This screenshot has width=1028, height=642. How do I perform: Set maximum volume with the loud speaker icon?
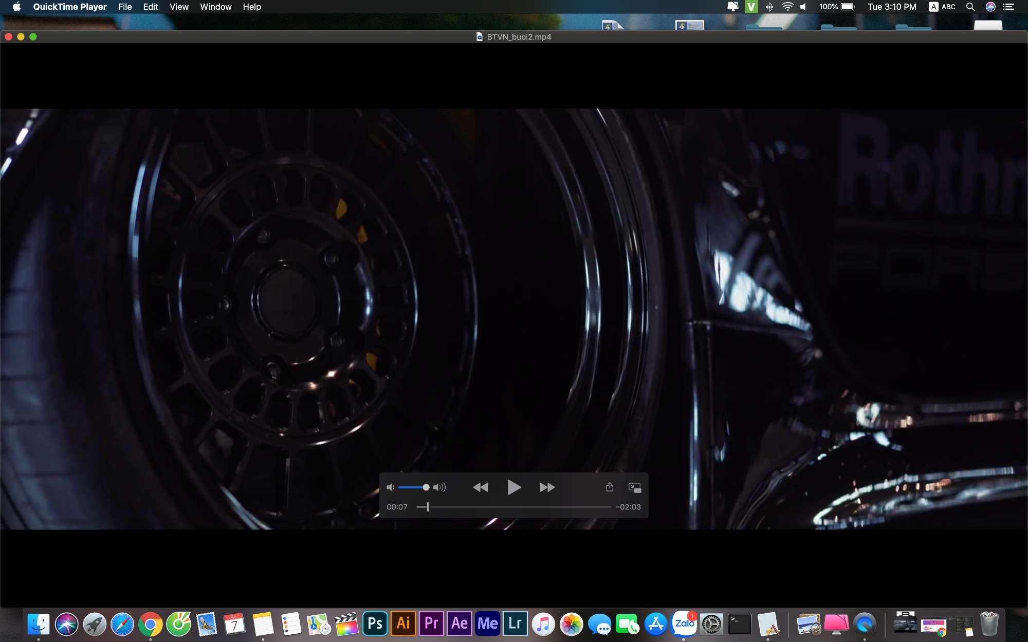pyautogui.click(x=439, y=487)
